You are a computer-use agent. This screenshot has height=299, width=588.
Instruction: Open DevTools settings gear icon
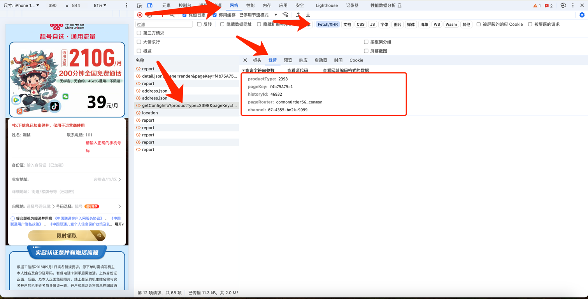(563, 5)
